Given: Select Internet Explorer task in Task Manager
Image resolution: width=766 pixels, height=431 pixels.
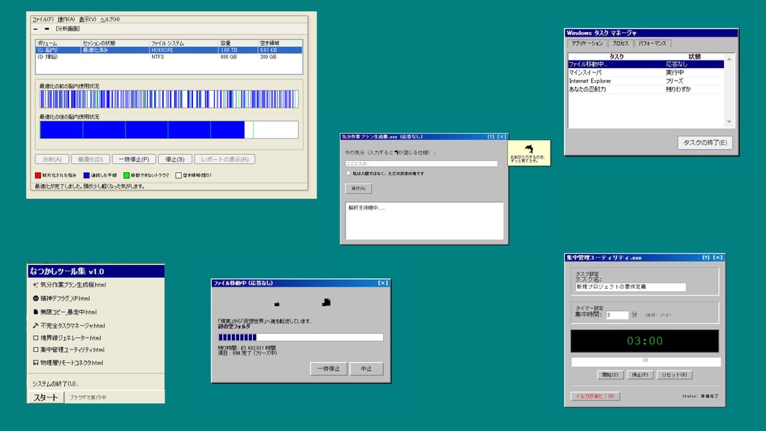Looking at the screenshot, I should (646, 81).
